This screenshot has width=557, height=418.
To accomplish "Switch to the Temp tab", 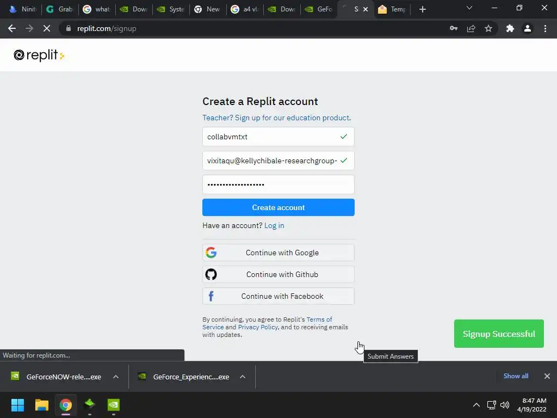I will click(393, 9).
